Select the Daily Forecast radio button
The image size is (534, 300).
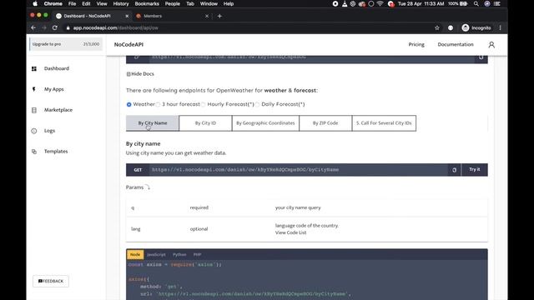(258, 104)
